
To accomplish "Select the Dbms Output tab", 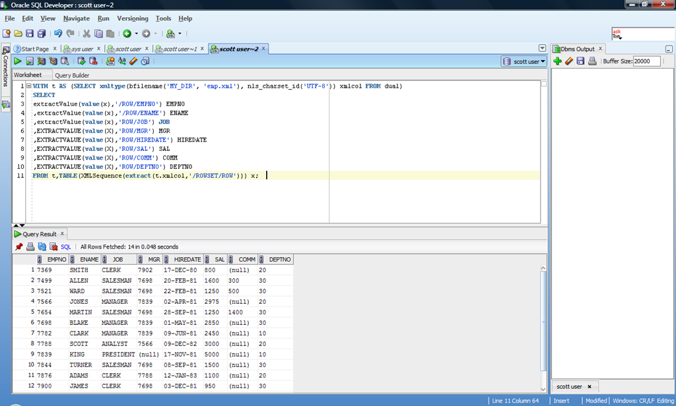I will pyautogui.click(x=577, y=49).
